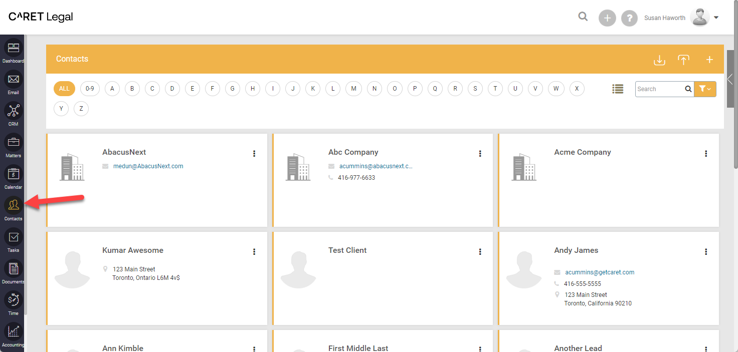Click the quick add plus circle
This screenshot has width=738, height=352.
point(607,18)
